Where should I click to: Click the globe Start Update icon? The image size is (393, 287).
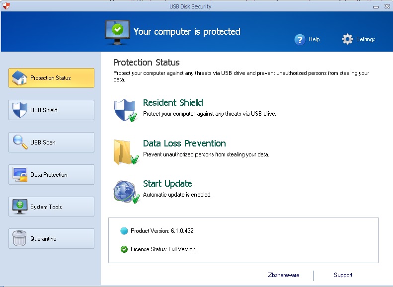tap(126, 192)
